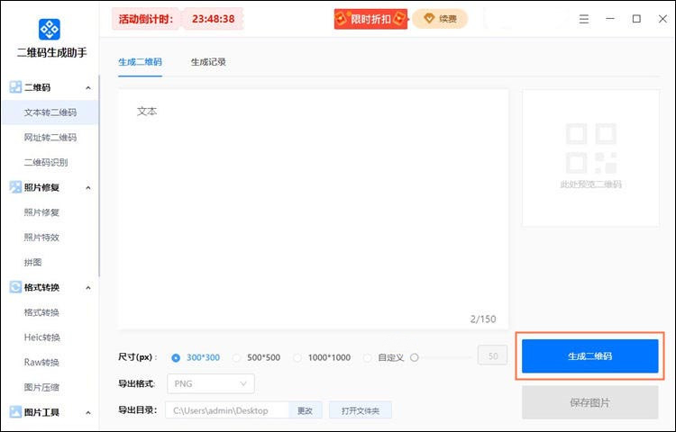Collapse the 照片修复 sidebar section
This screenshot has width=676, height=432.
(88, 187)
